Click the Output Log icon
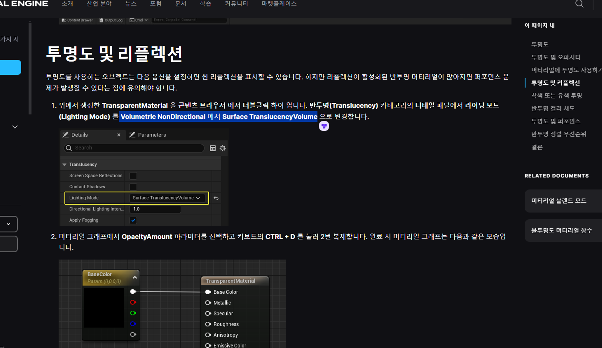602x348 pixels. [101, 20]
